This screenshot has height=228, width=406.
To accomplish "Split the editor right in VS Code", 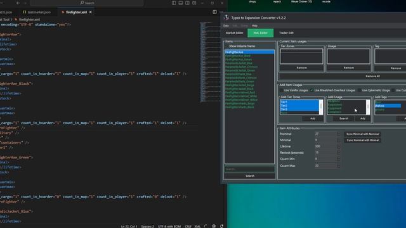I will click(x=214, y=12).
